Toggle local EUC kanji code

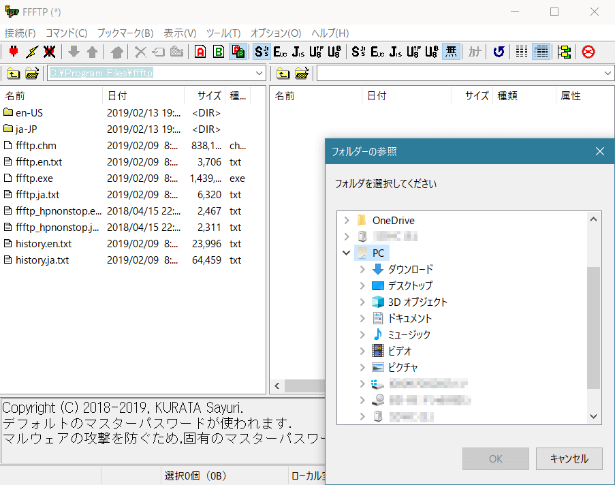coord(280,52)
